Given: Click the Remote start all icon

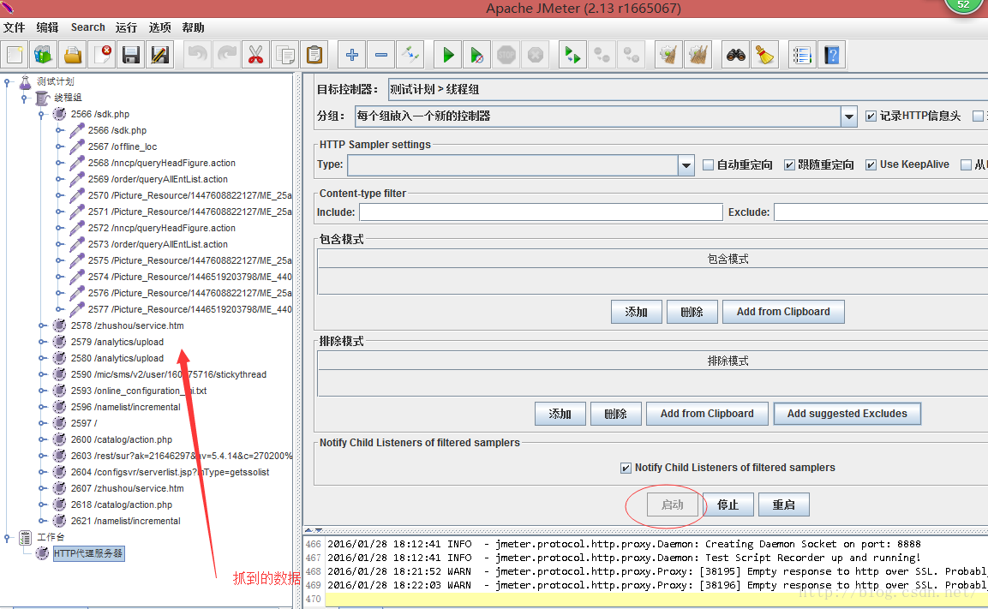Looking at the screenshot, I should click(x=572, y=56).
